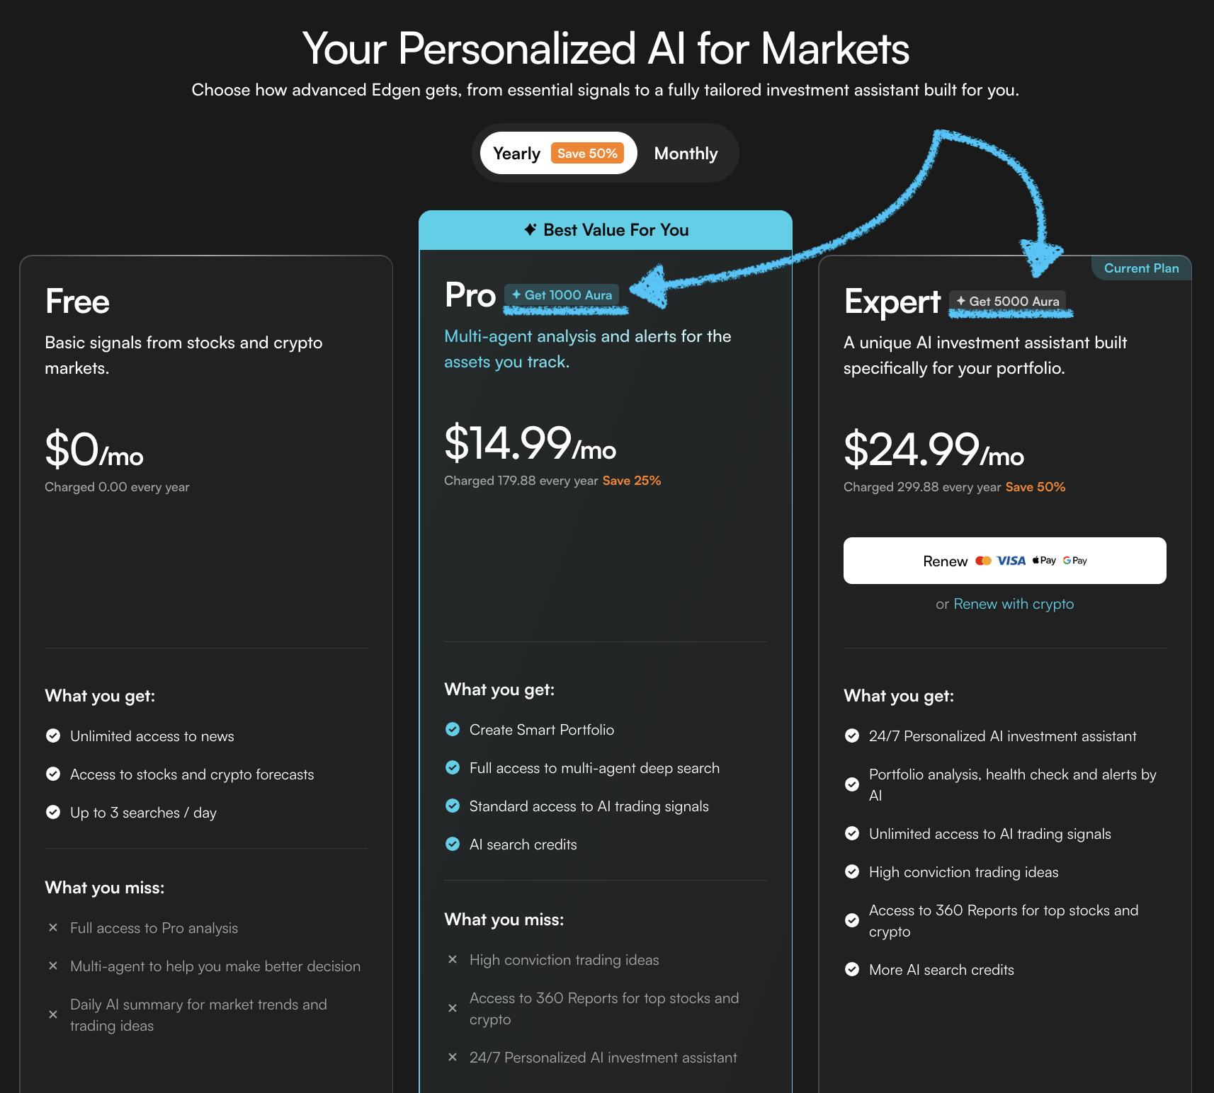The image size is (1214, 1093).
Task: Switch billing to Monthly
Action: 686,154
